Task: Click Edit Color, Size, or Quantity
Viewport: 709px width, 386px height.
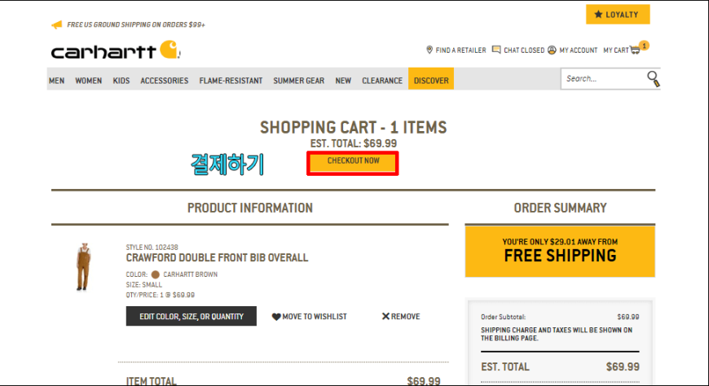Action: pos(192,316)
